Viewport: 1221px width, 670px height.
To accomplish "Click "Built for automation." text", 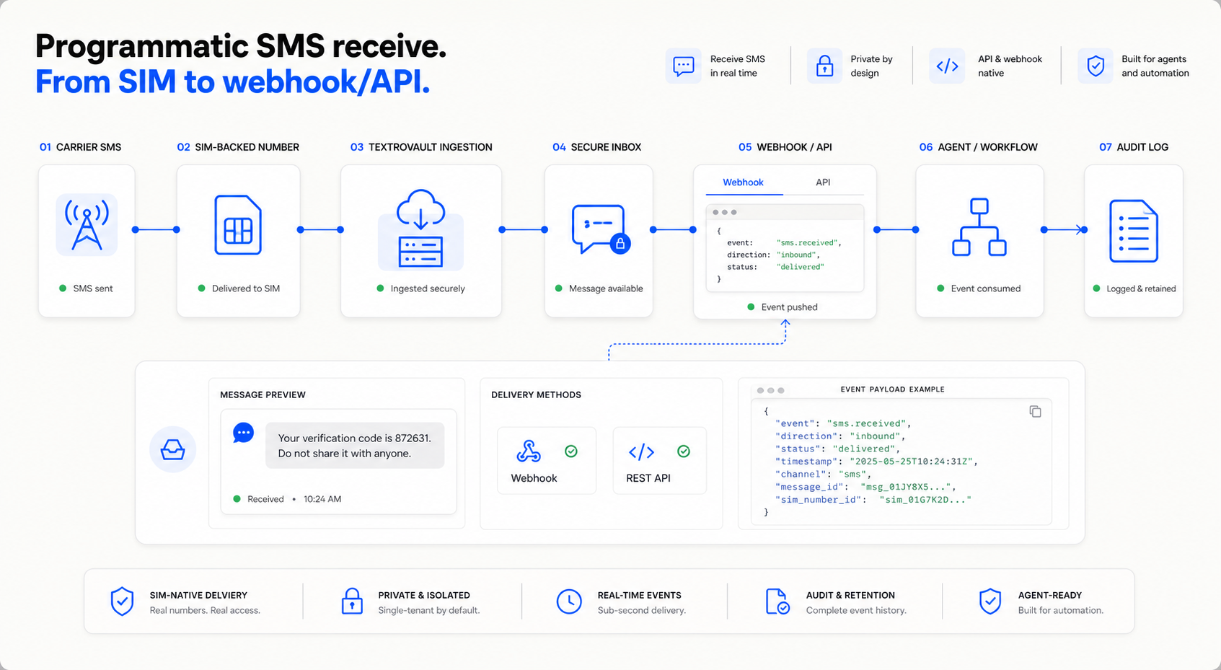I will click(x=1061, y=611).
